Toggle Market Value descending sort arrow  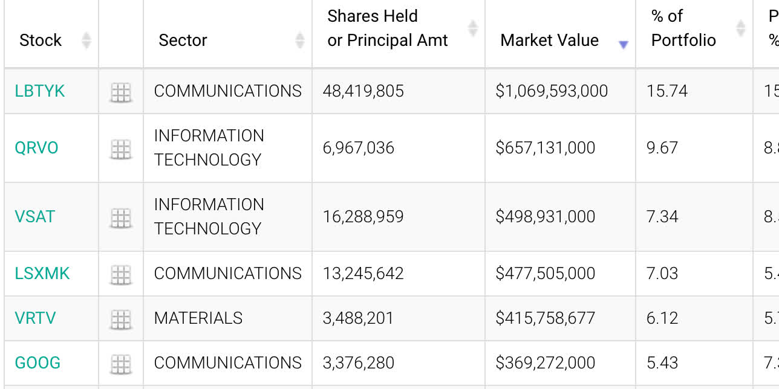(624, 44)
